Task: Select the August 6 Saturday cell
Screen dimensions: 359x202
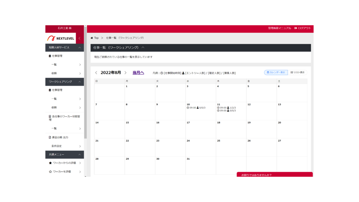Action: coord(292,93)
